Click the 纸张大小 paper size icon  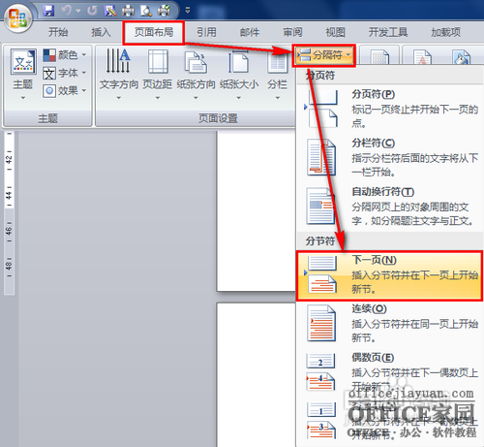(x=239, y=61)
